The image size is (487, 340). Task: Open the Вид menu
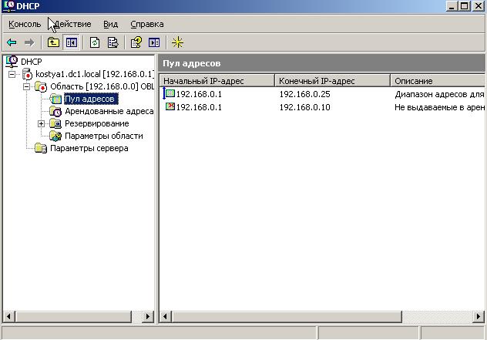(x=110, y=24)
